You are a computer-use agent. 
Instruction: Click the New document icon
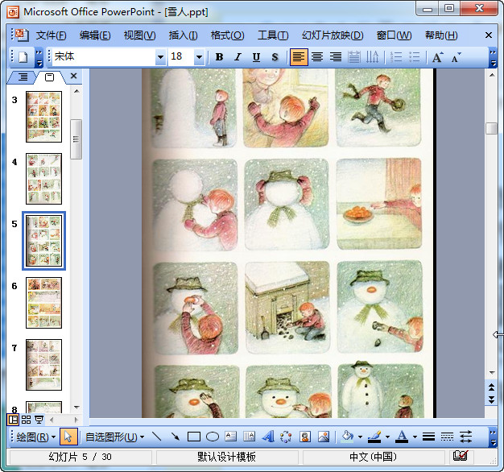23,57
